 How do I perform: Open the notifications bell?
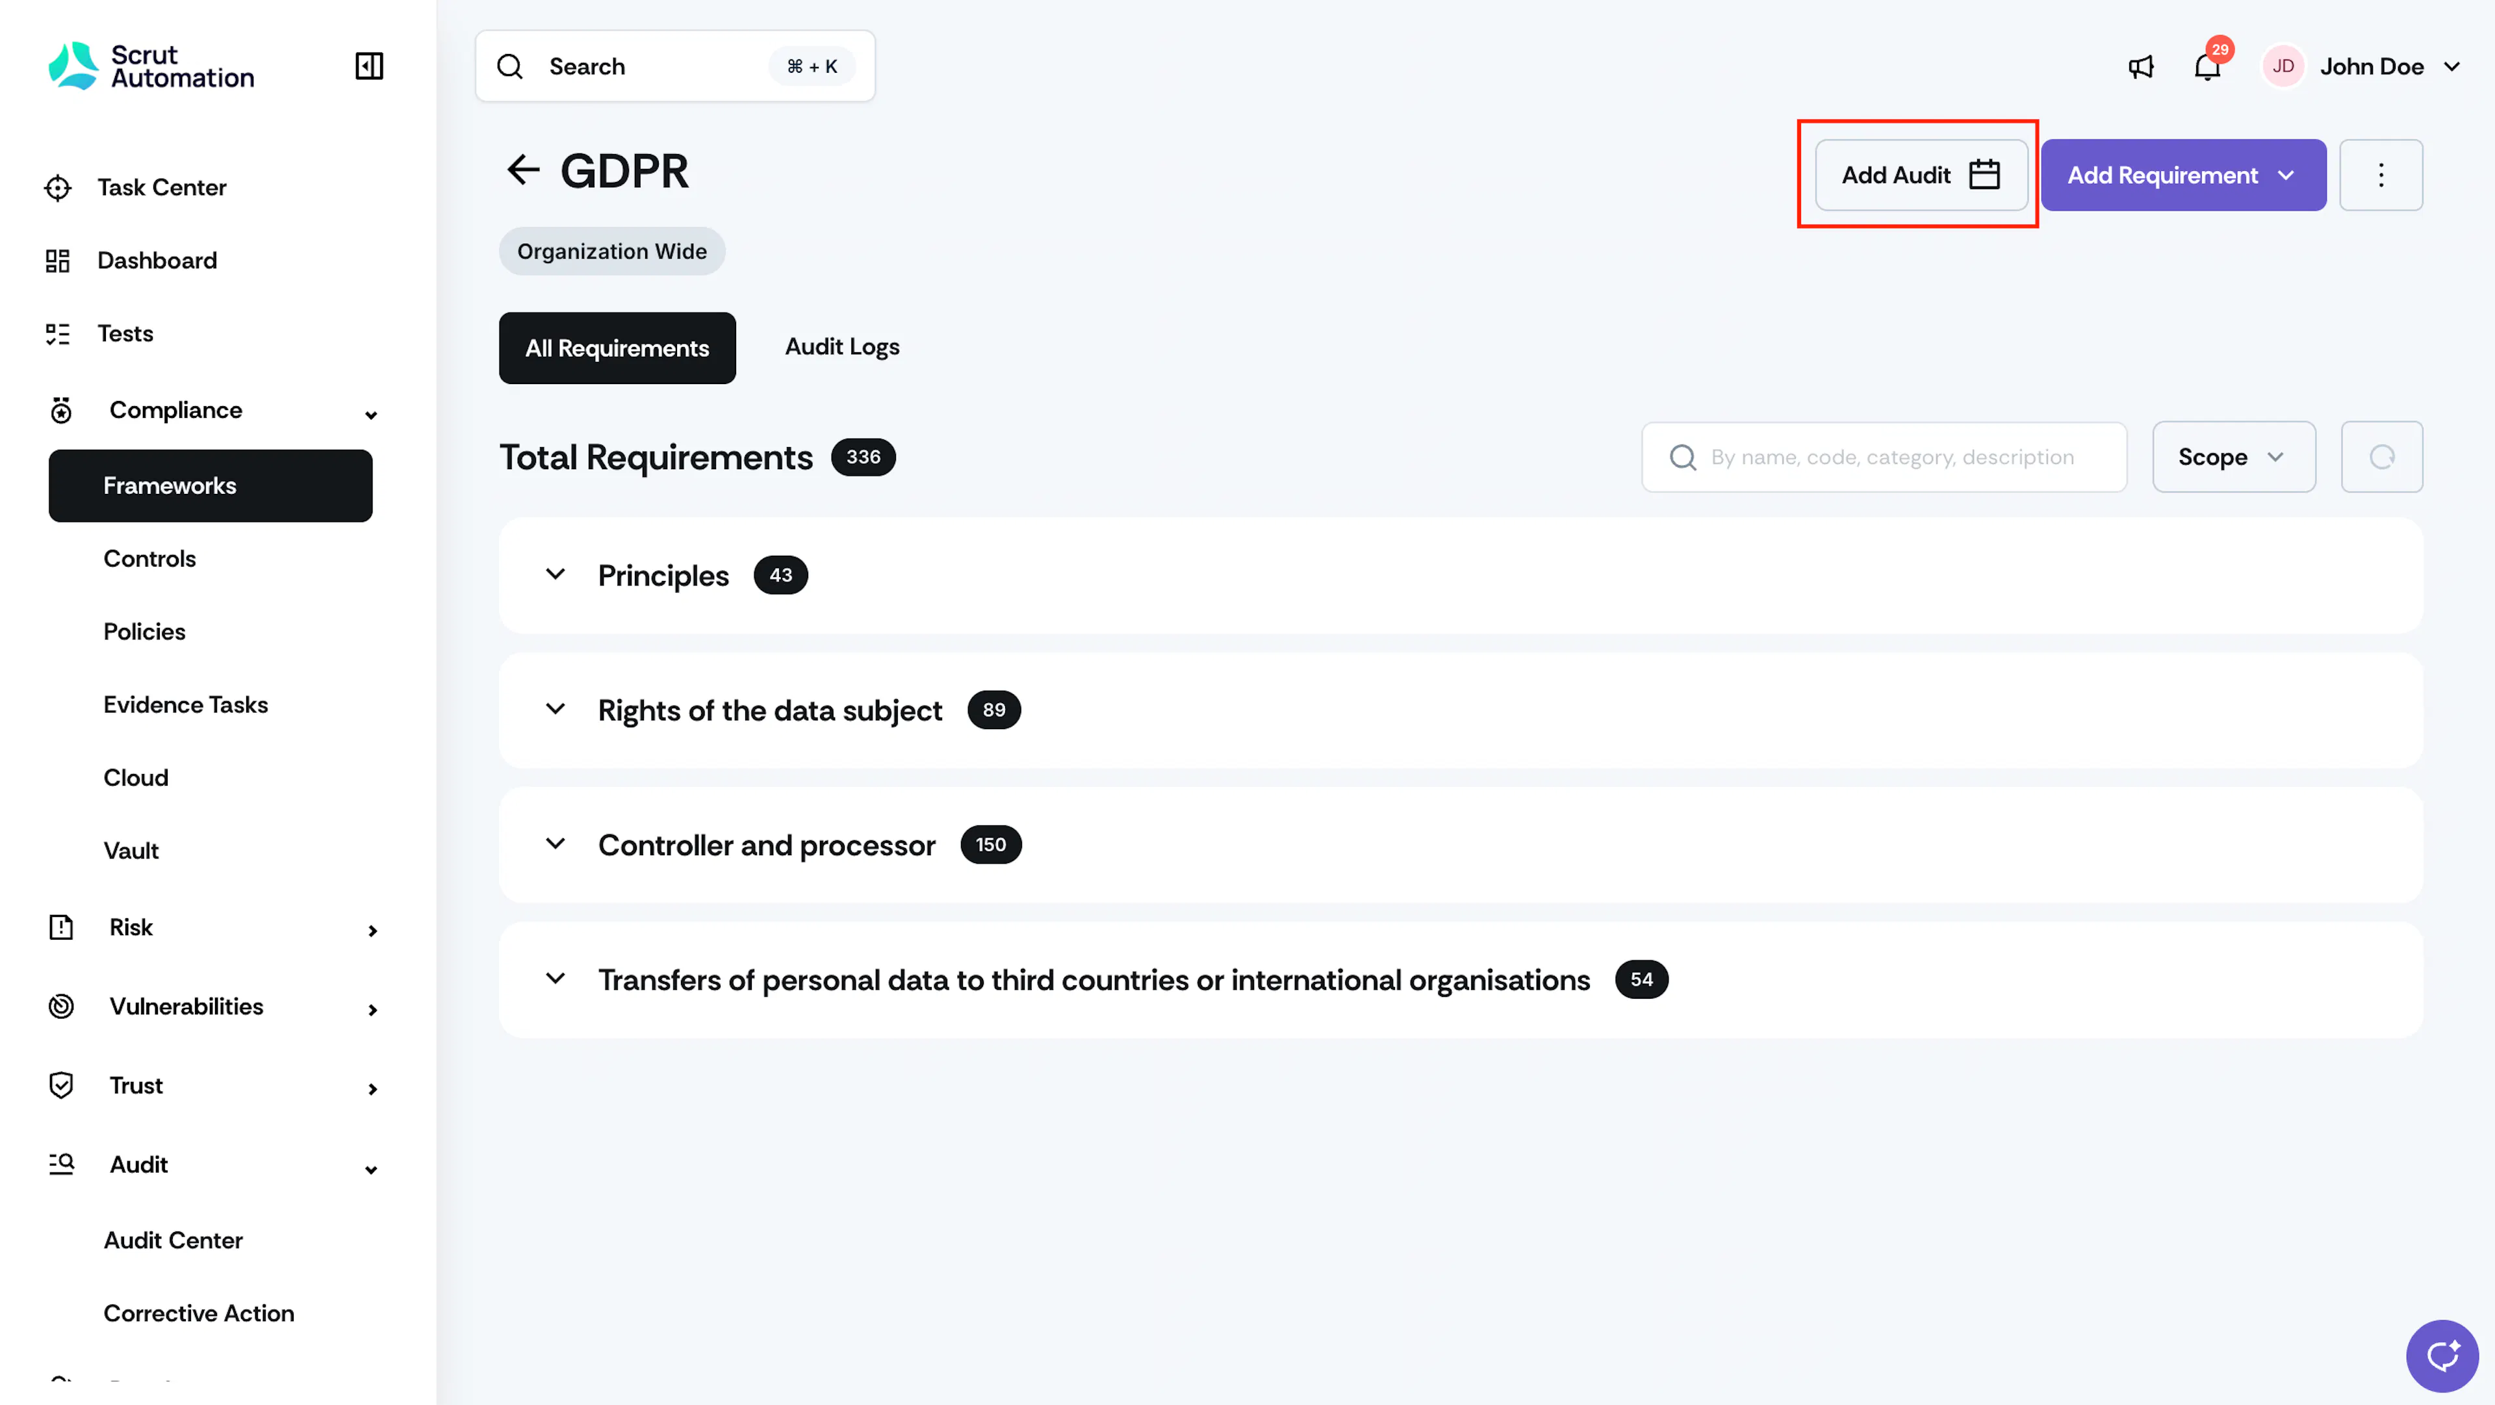(x=2207, y=67)
